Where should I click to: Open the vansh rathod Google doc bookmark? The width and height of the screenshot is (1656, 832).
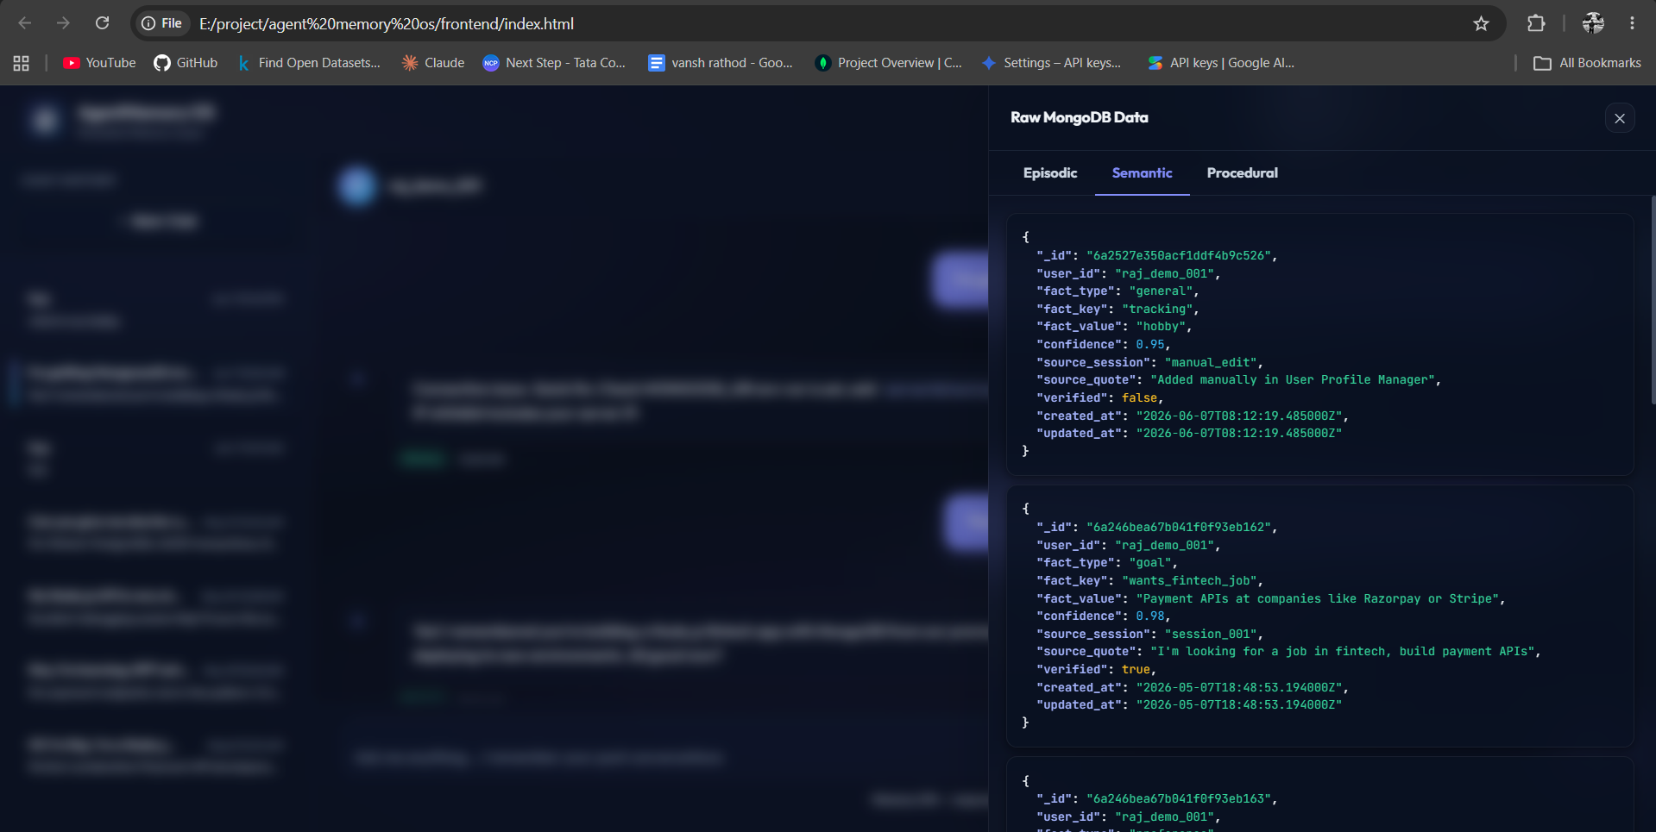coord(721,63)
